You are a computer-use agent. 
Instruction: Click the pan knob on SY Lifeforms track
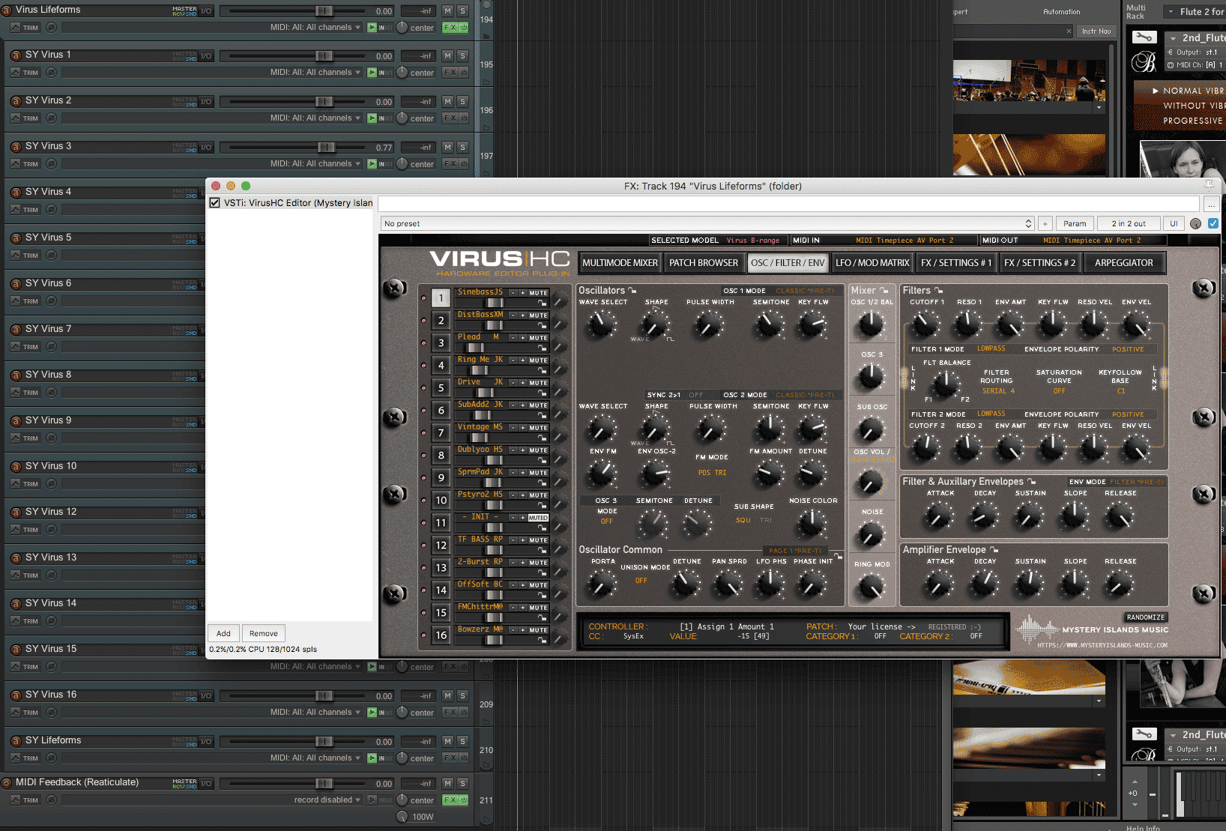pos(402,758)
